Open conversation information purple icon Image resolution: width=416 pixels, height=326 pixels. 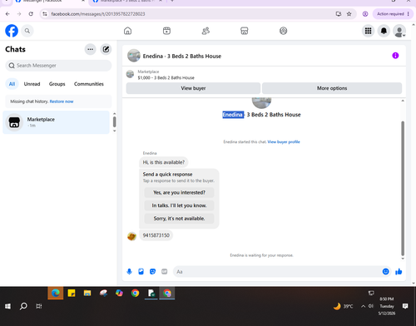click(395, 56)
